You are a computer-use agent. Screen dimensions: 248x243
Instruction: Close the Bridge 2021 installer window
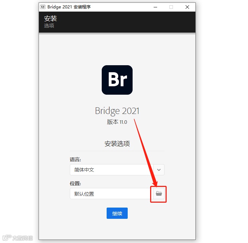pyautogui.click(x=187, y=7)
